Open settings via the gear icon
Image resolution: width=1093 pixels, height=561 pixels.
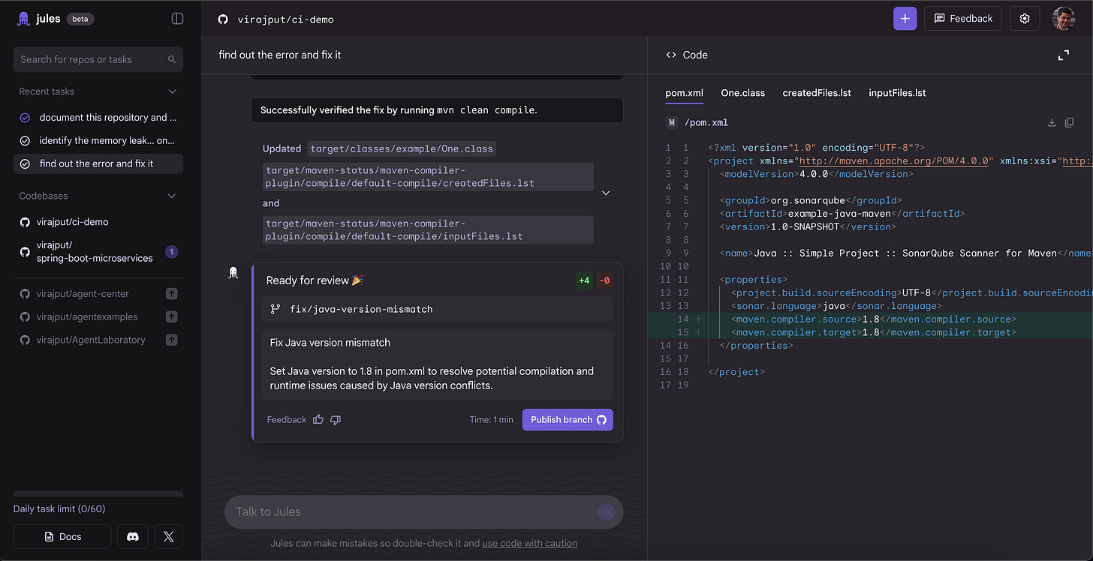pyautogui.click(x=1025, y=19)
